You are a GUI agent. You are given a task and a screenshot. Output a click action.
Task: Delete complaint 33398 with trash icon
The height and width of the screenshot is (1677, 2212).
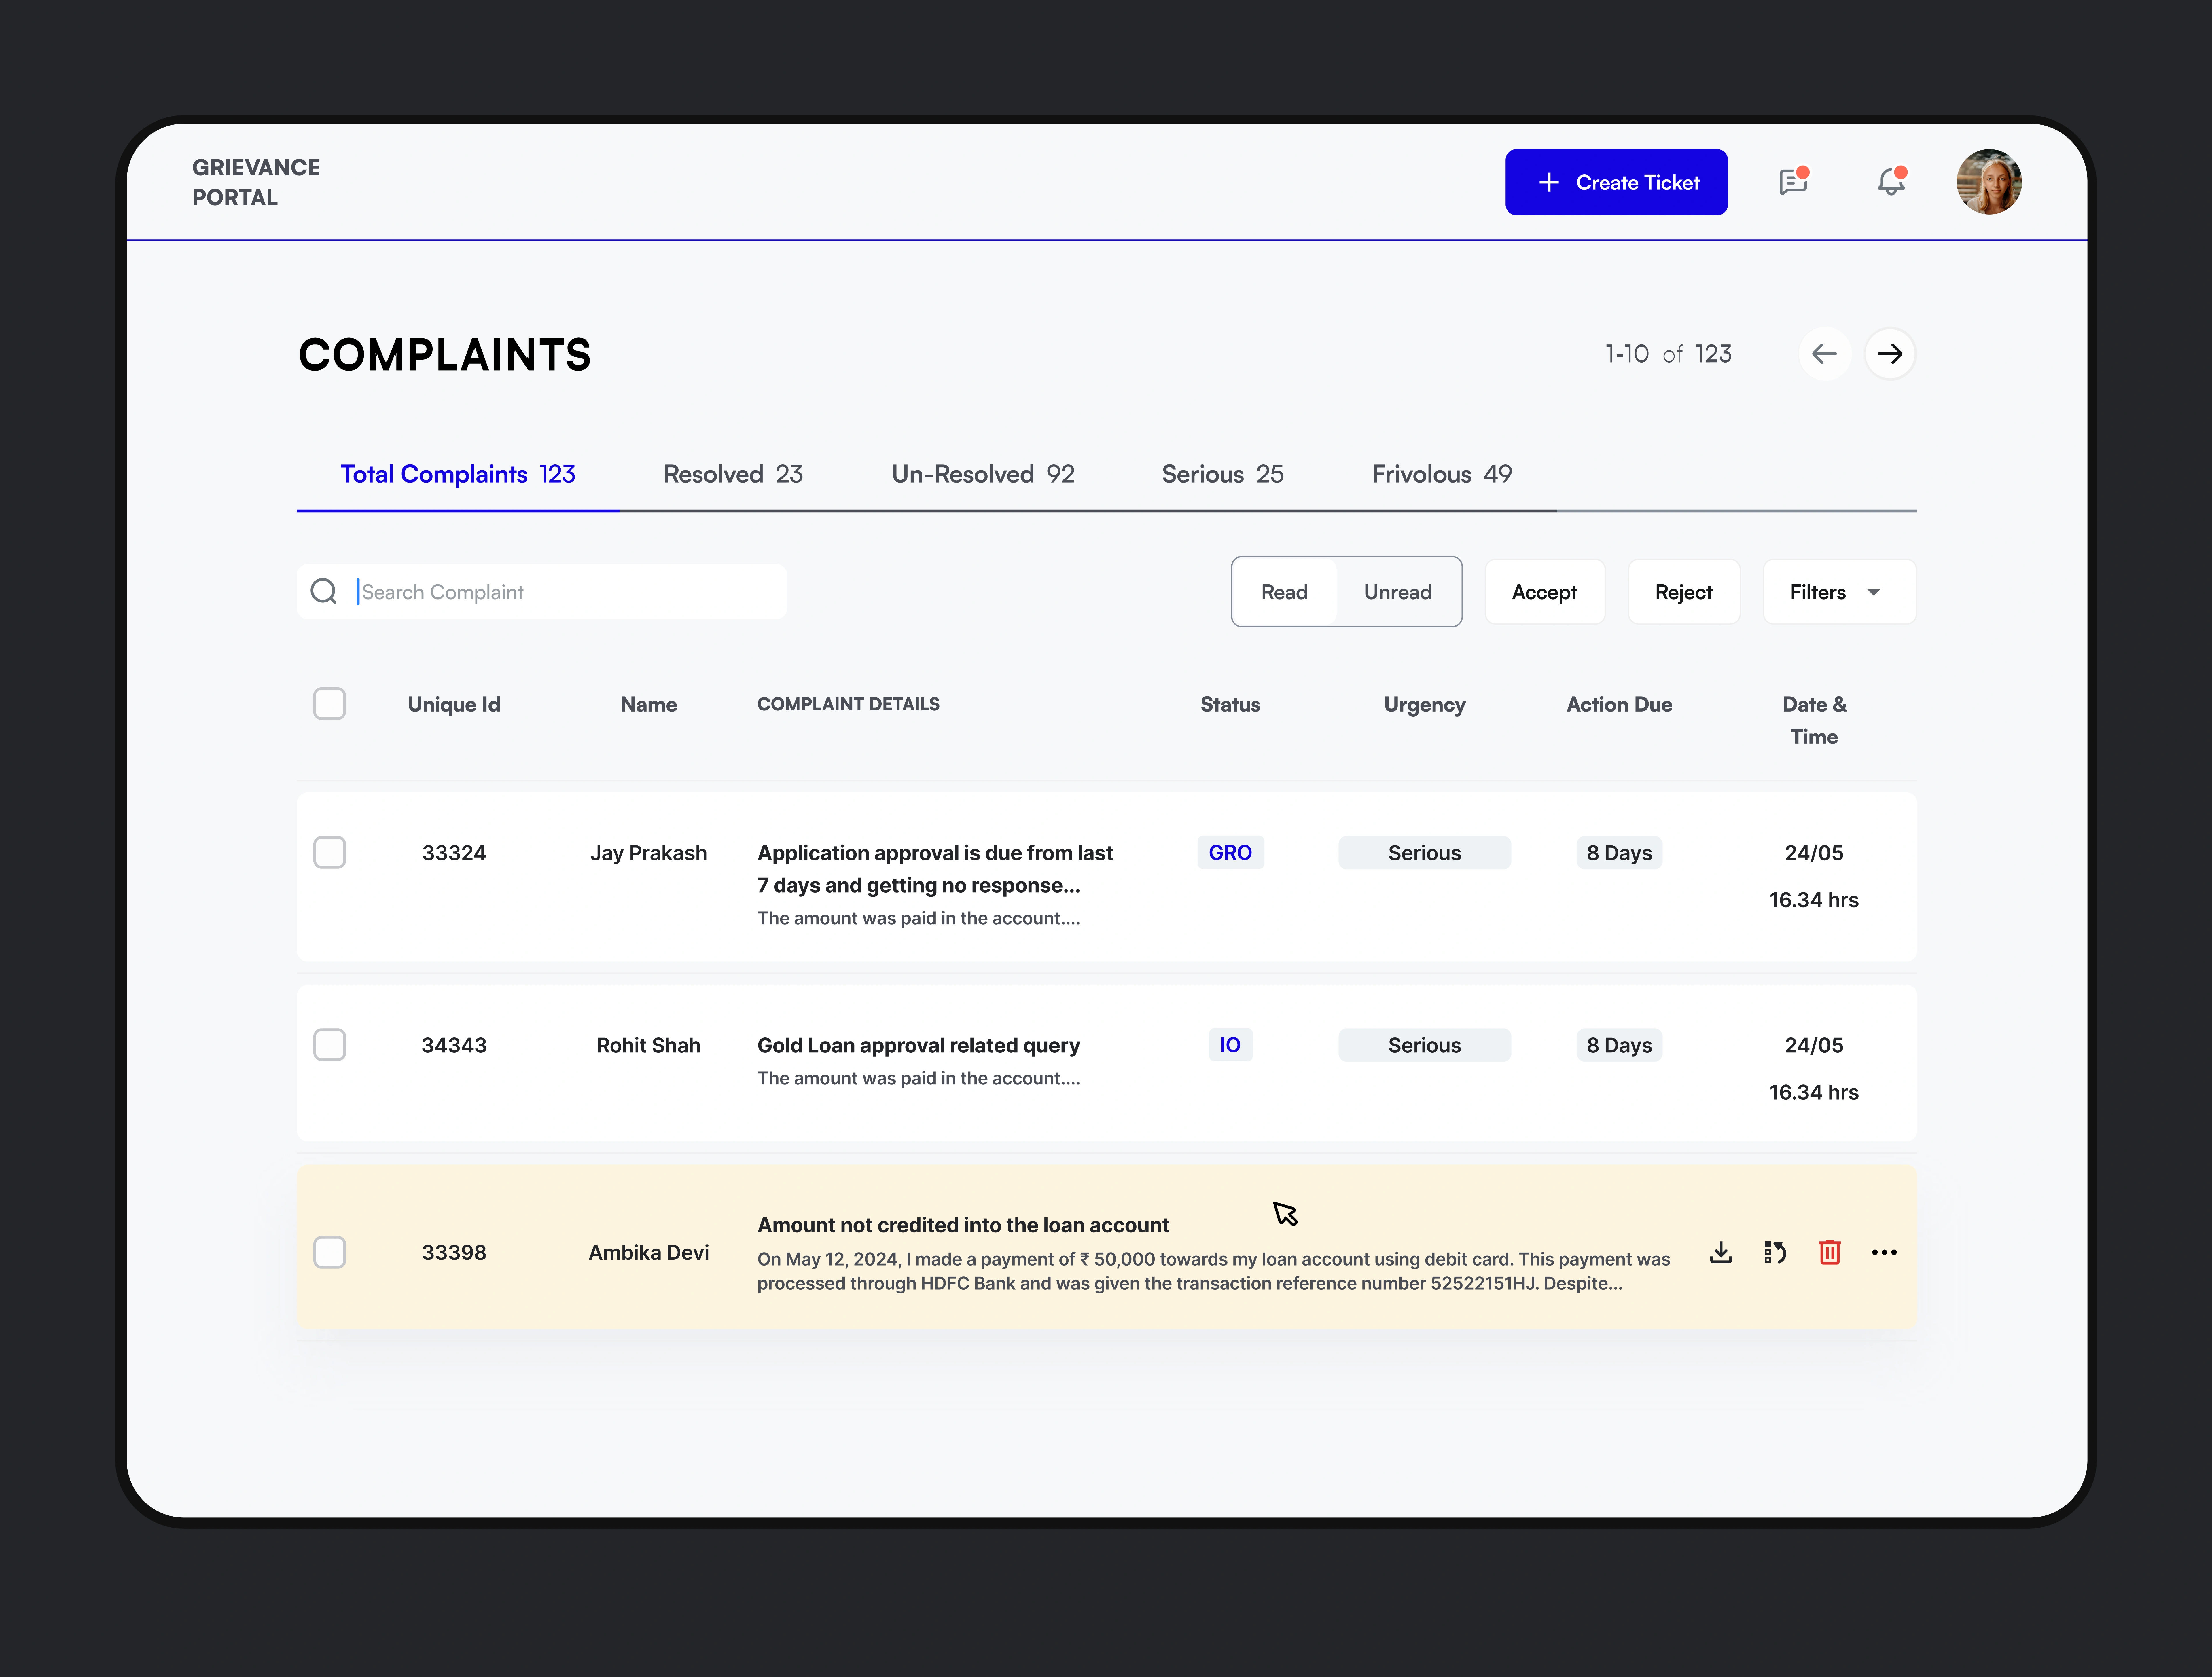pyautogui.click(x=1829, y=1252)
